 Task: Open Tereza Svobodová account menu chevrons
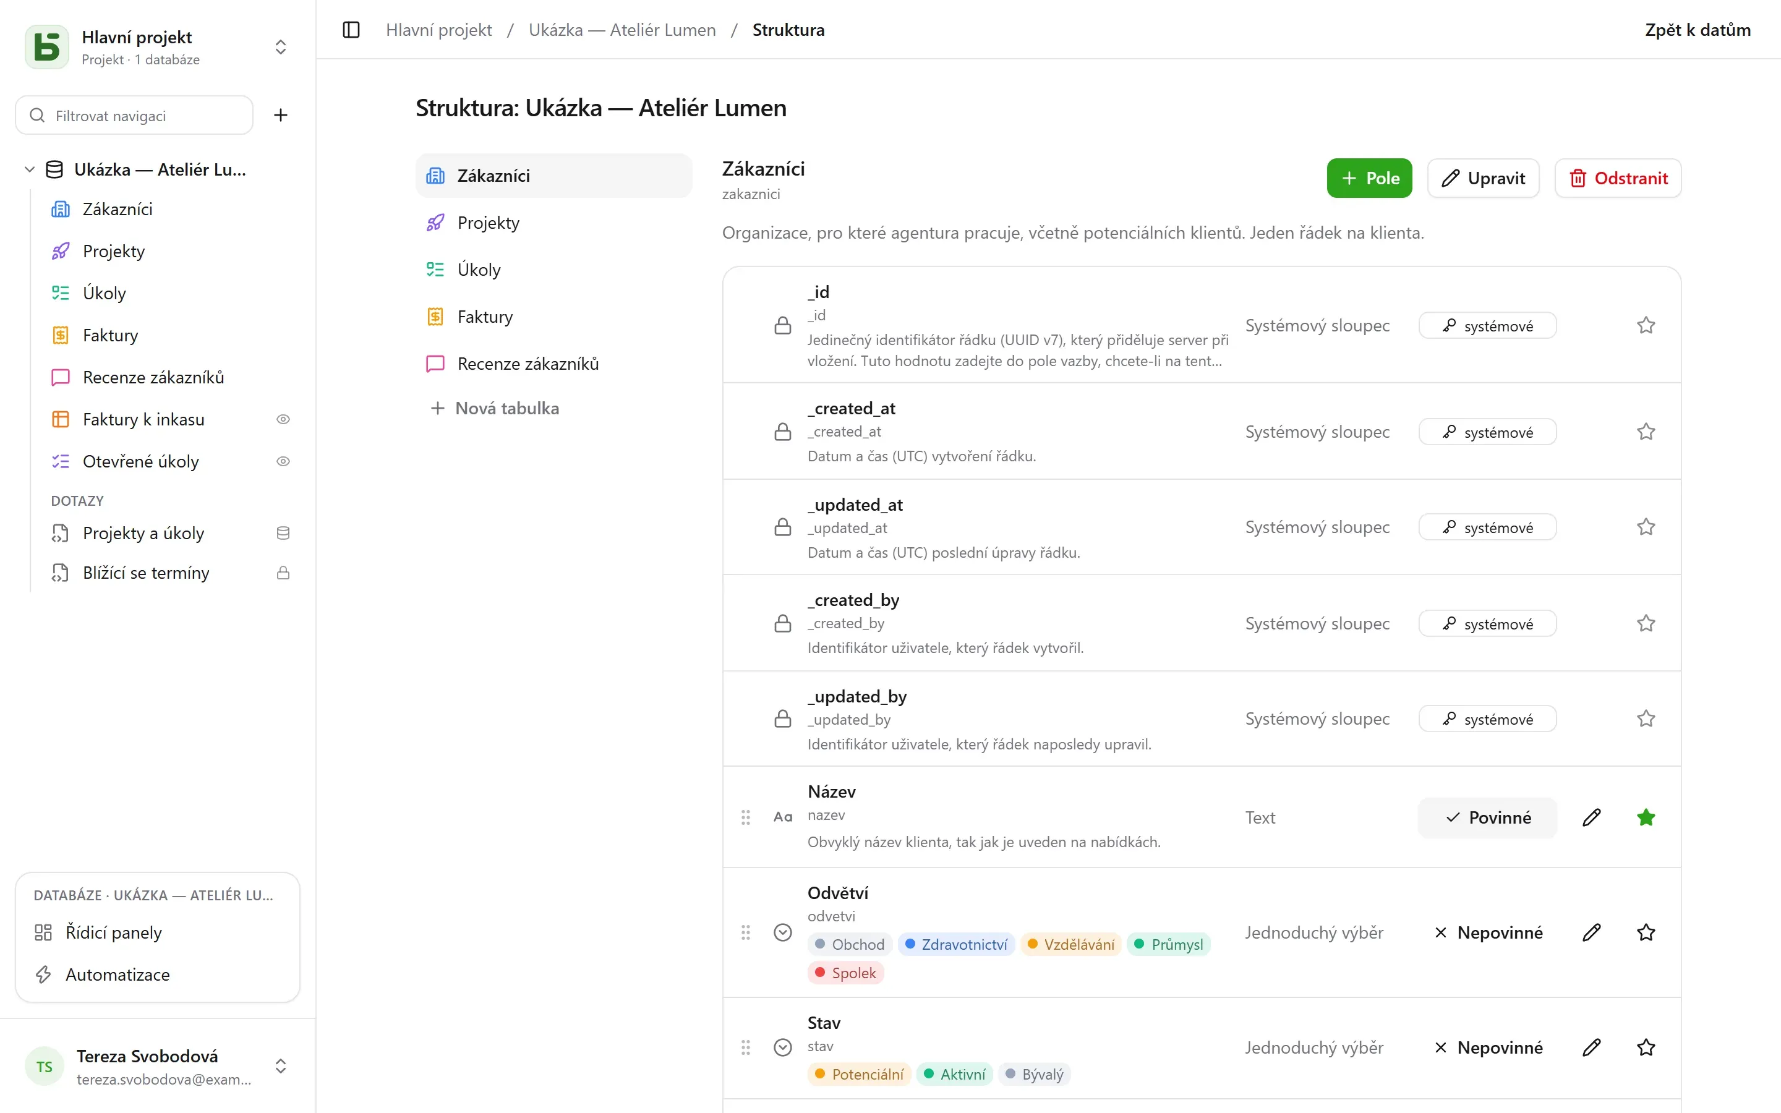(280, 1067)
